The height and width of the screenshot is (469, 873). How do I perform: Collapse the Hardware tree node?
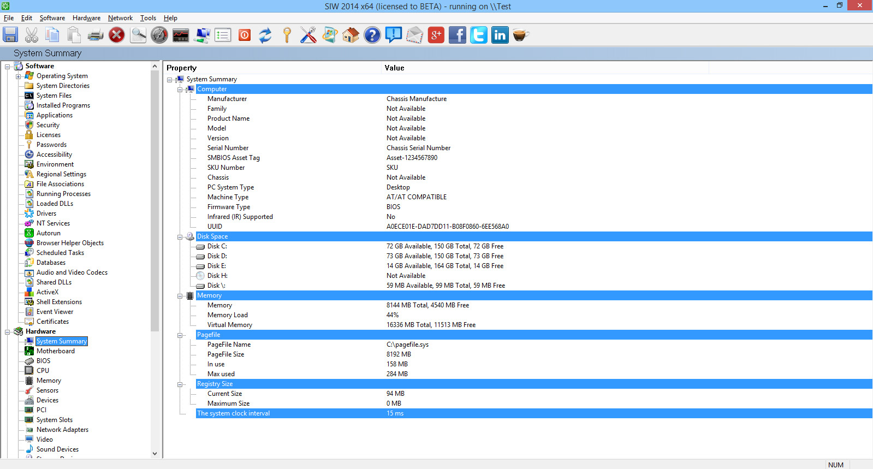click(x=8, y=332)
